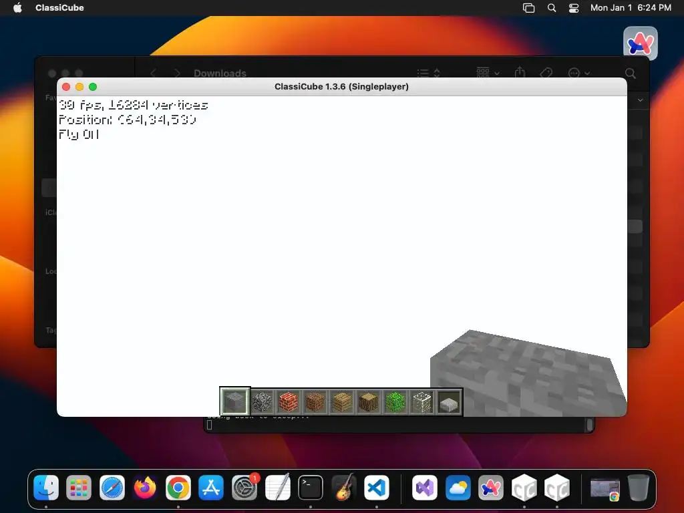
Task: Launch Google Chrome from the Dock
Action: point(178,488)
